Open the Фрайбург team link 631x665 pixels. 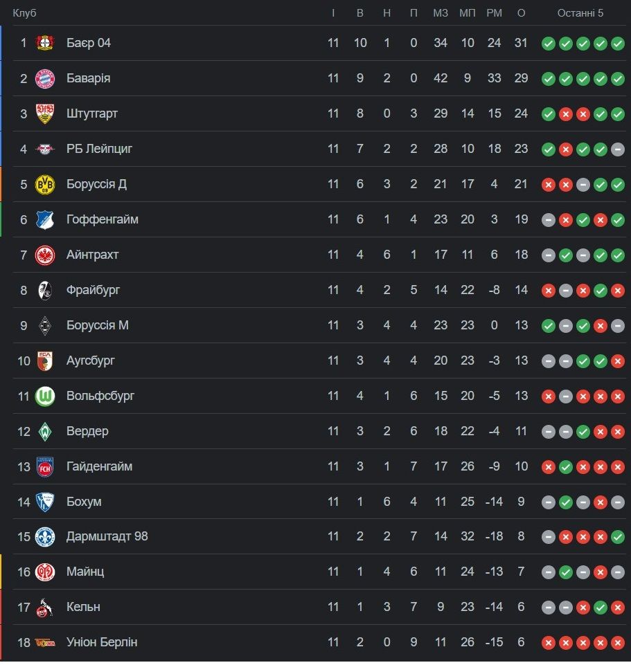(93, 290)
